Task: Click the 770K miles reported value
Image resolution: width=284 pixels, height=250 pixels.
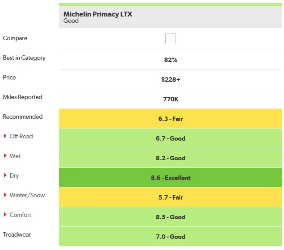Action: (171, 99)
